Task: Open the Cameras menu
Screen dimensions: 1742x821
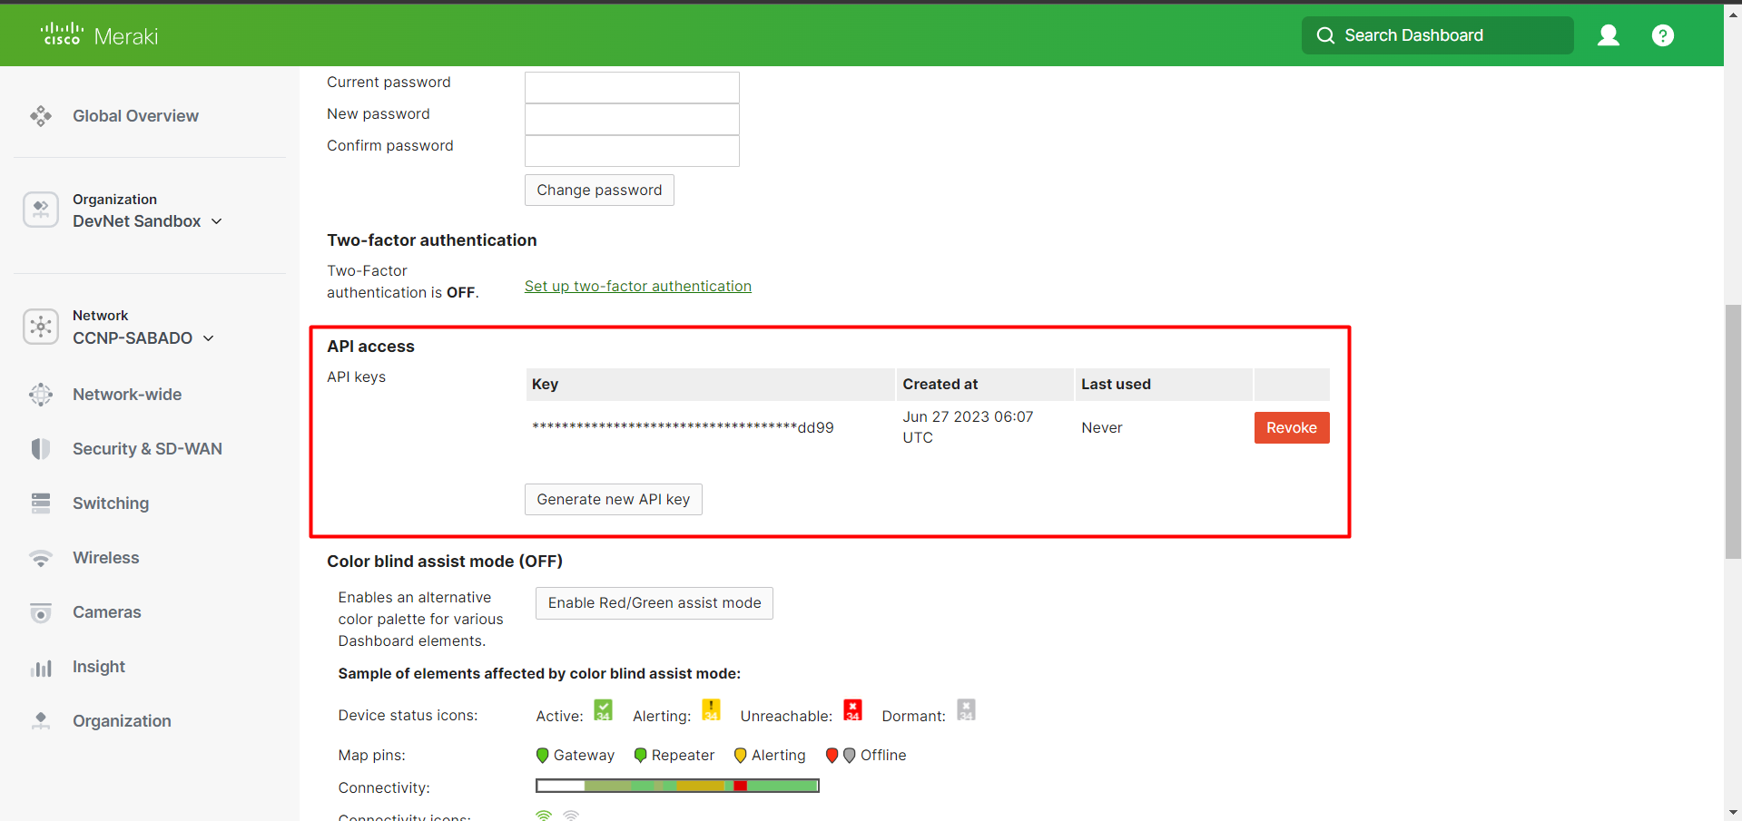Action: tap(107, 612)
